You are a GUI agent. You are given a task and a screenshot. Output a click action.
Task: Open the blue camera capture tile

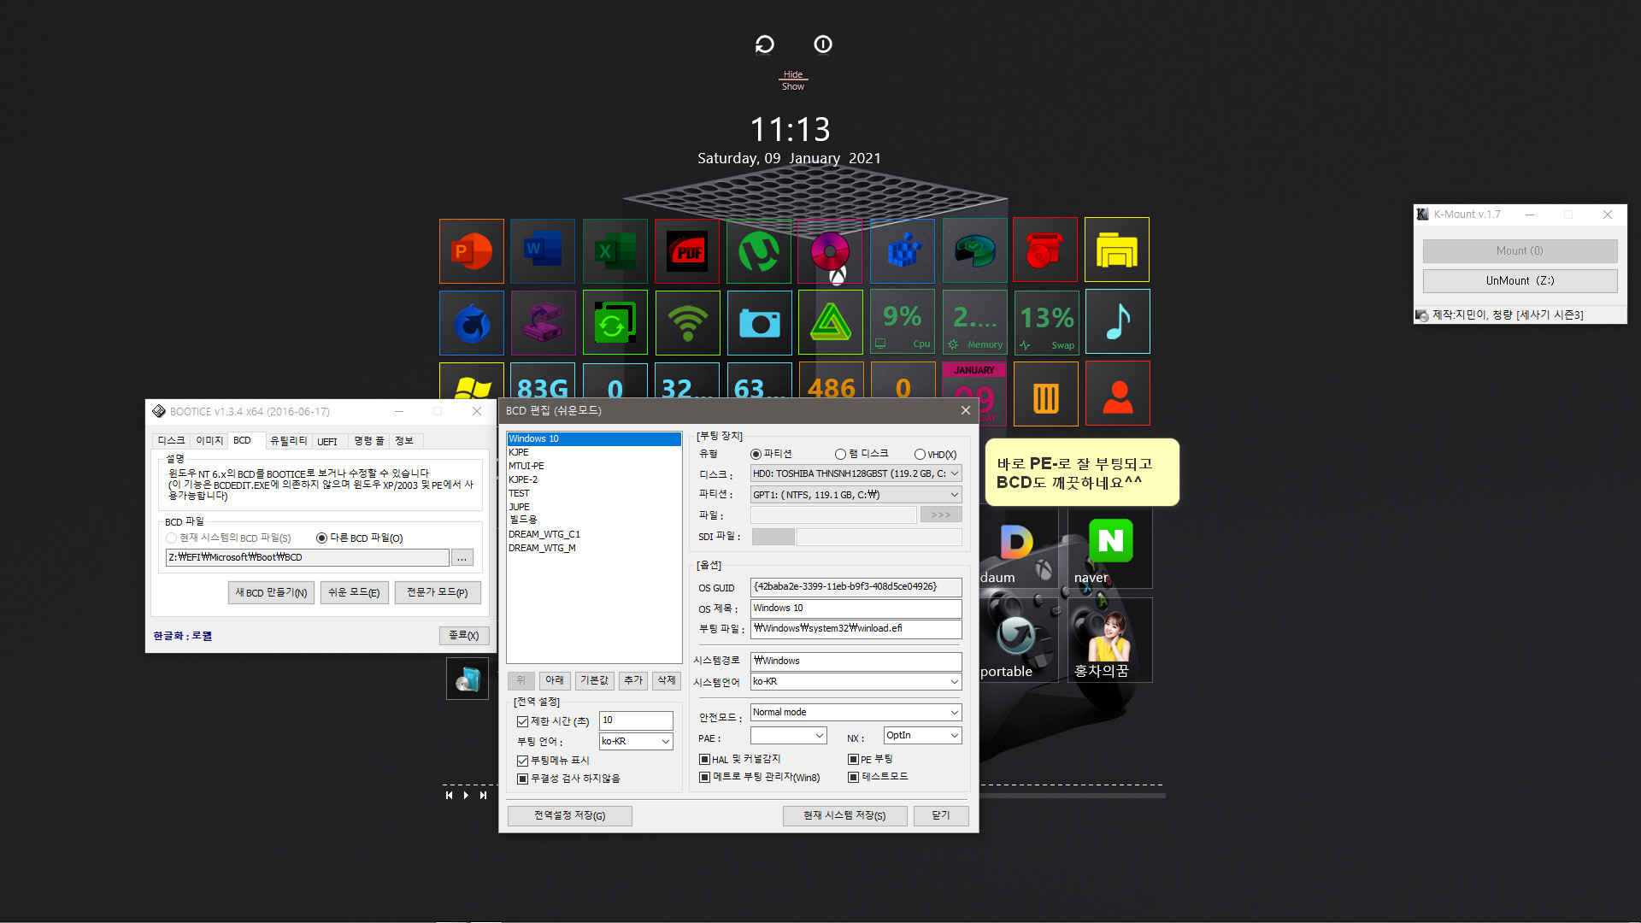pos(759,323)
